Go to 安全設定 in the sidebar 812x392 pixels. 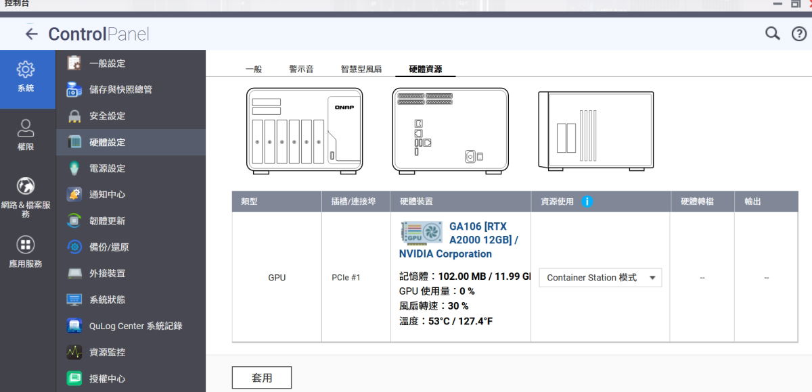point(107,116)
